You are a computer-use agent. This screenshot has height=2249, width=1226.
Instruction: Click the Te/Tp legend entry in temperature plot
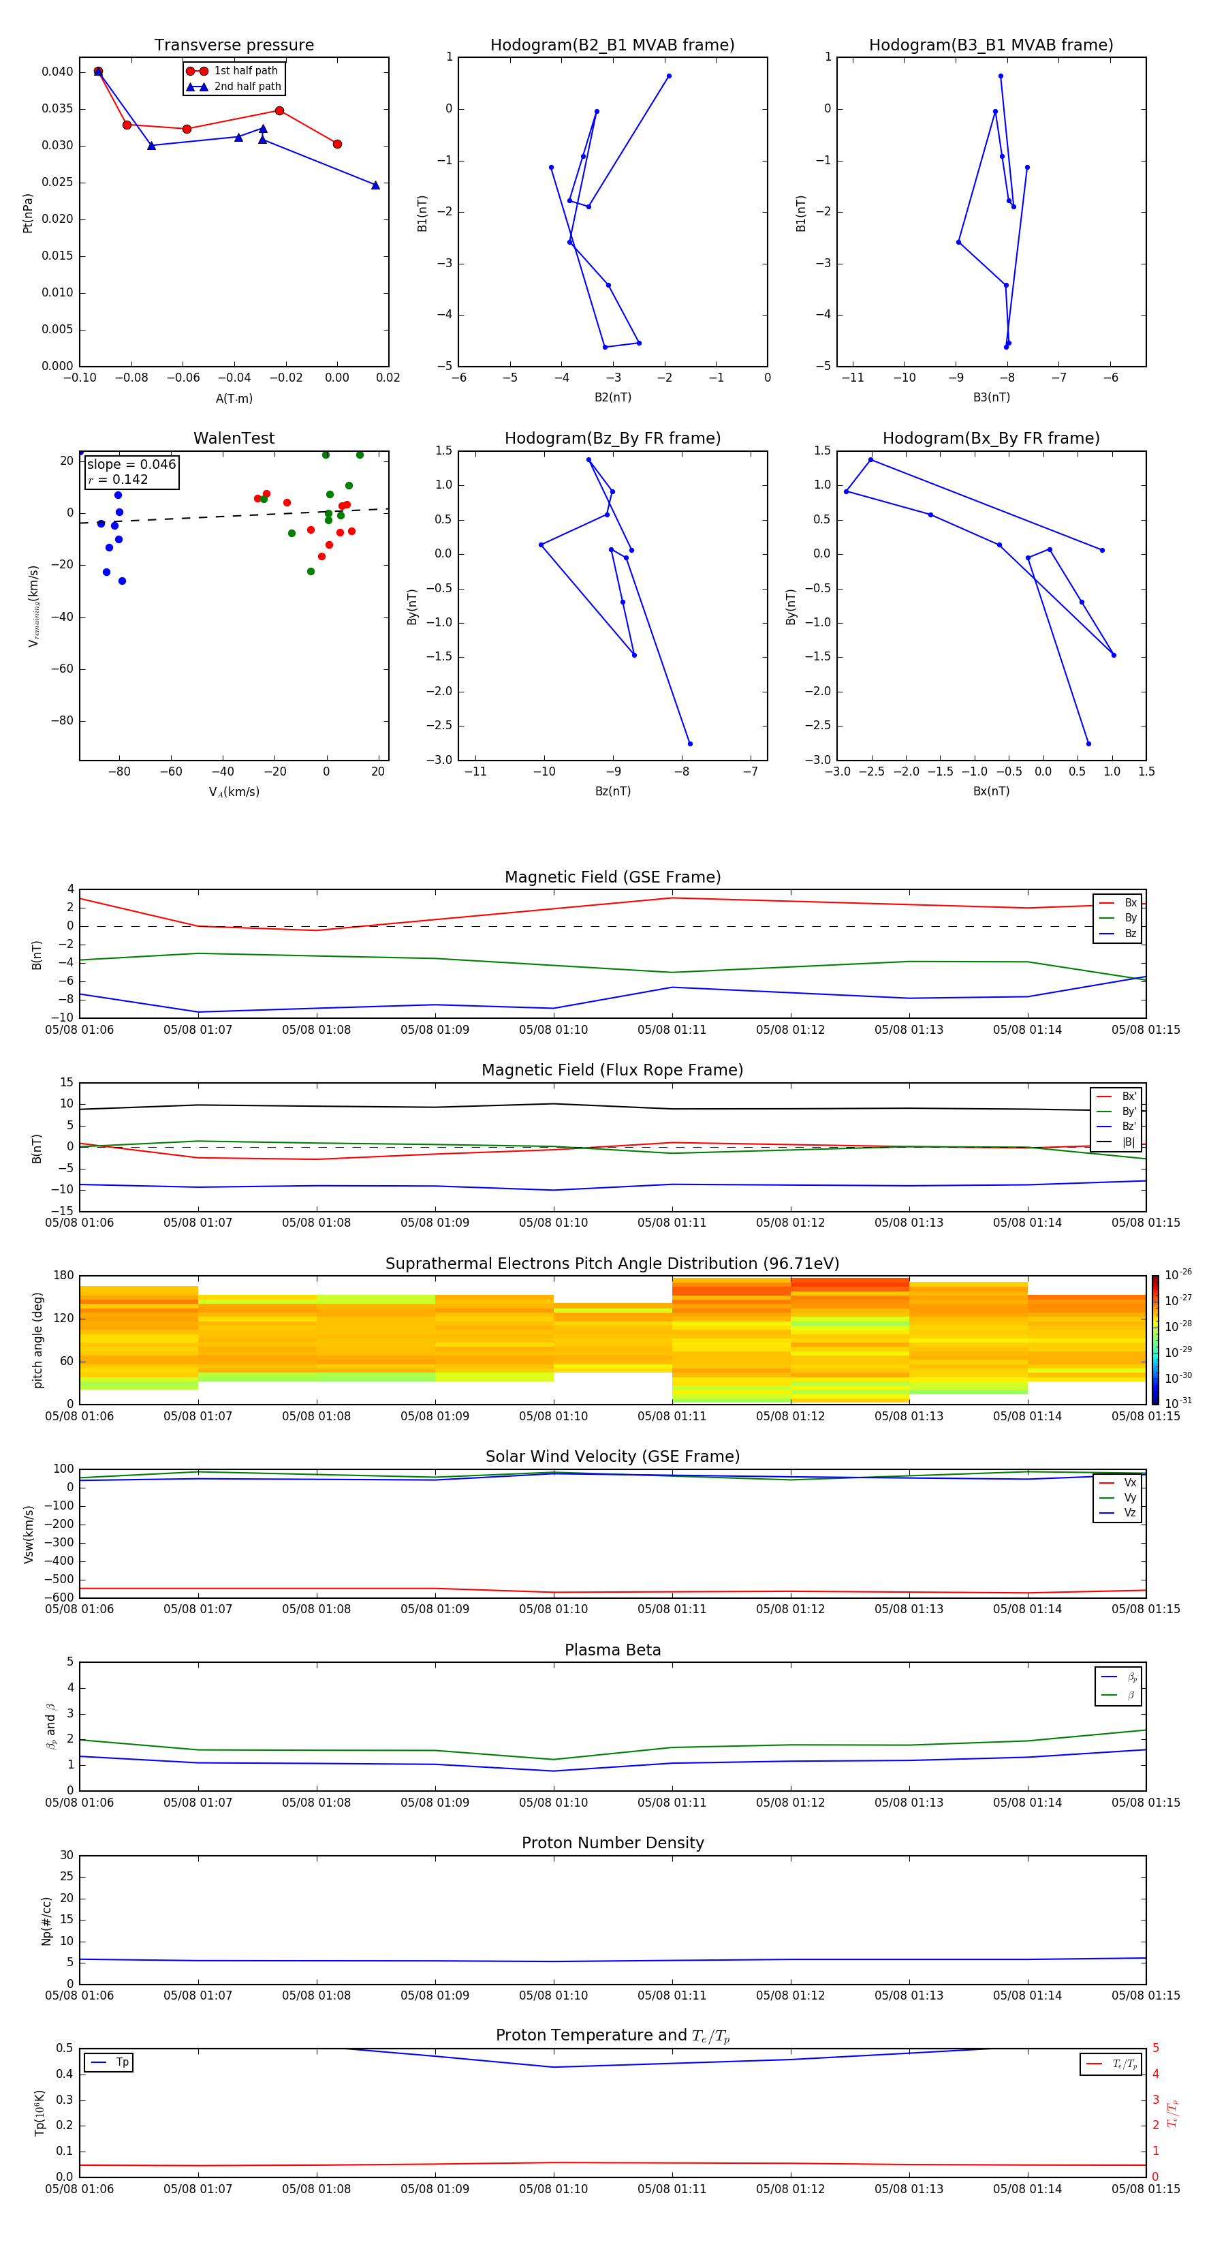1112,2064
